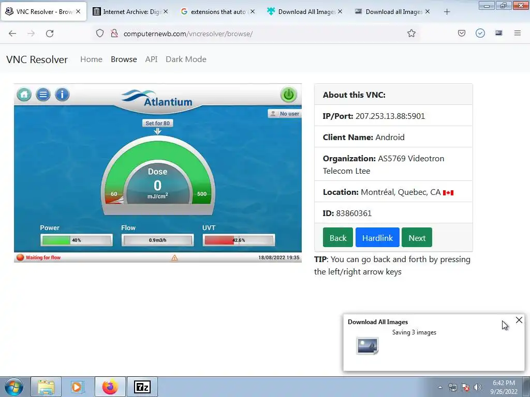The width and height of the screenshot is (530, 397).
Task: Close the Google search tab
Action: [253, 12]
